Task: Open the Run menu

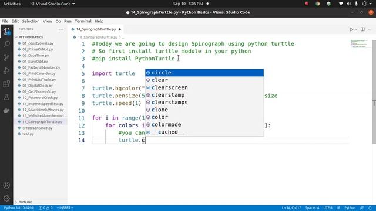Action: (x=68, y=21)
